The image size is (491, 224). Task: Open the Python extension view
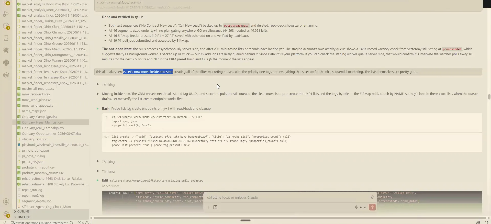pos(6,63)
